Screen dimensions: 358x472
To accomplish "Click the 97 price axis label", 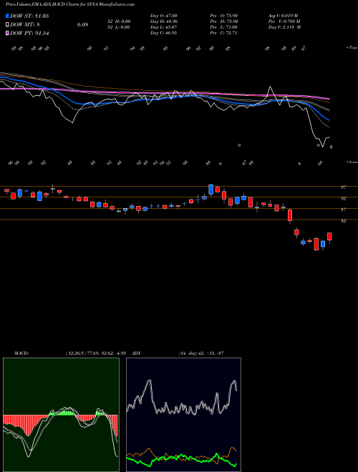I will 343,187.
